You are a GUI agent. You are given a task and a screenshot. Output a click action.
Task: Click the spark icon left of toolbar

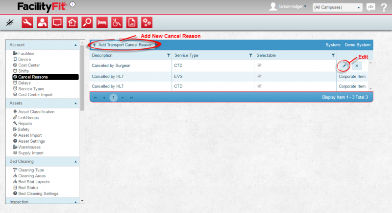(10, 22)
